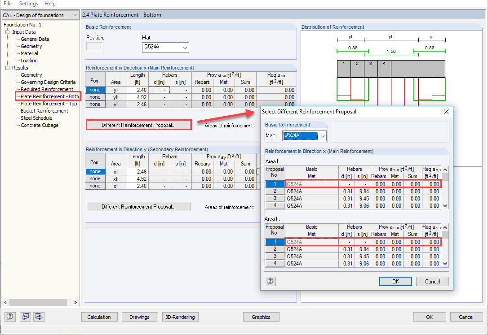Confirm the proposal dialog with OK
This screenshot has height=335, width=488.
395,281
